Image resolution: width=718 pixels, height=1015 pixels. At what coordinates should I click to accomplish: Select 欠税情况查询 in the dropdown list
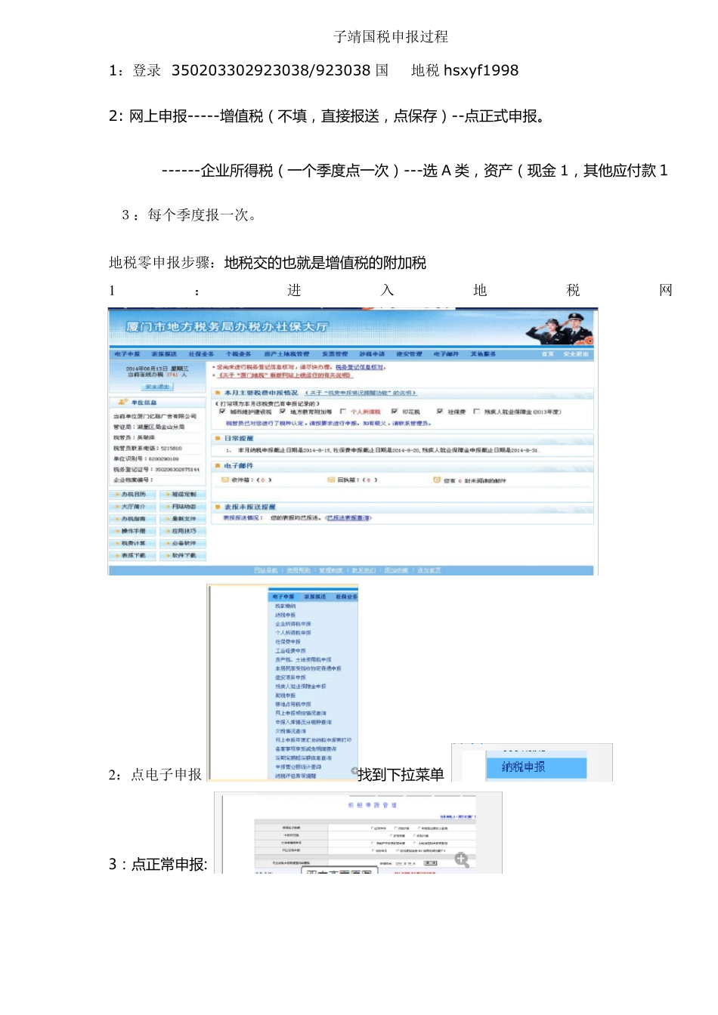[291, 731]
